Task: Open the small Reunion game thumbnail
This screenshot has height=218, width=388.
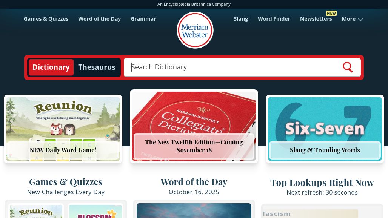Action: (x=36, y=211)
